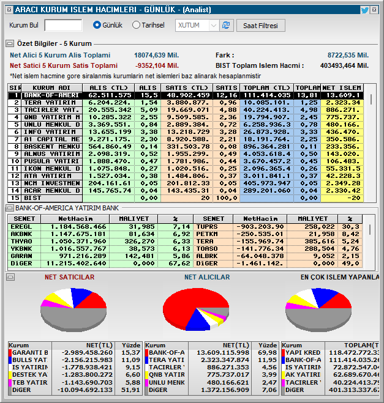Click IS YATIRIM in net sellers legend
The width and height of the screenshot is (384, 403).
(30, 368)
